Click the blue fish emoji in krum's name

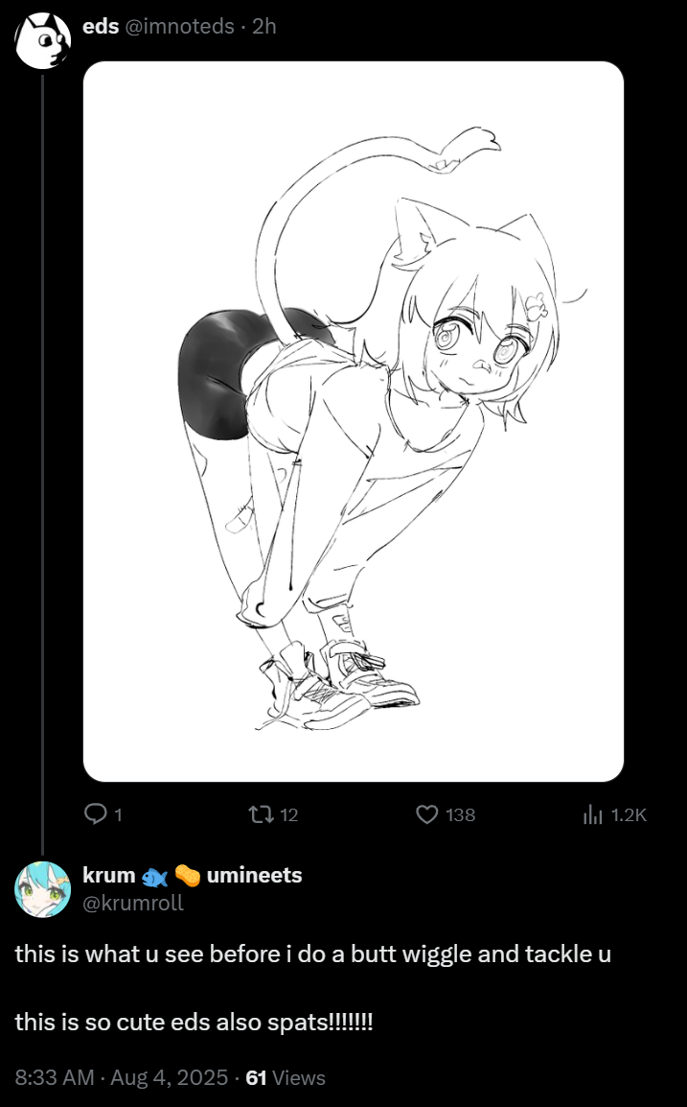point(154,876)
